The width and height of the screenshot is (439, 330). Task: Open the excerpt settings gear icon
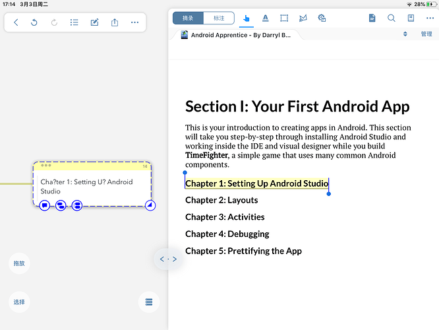click(x=322, y=18)
